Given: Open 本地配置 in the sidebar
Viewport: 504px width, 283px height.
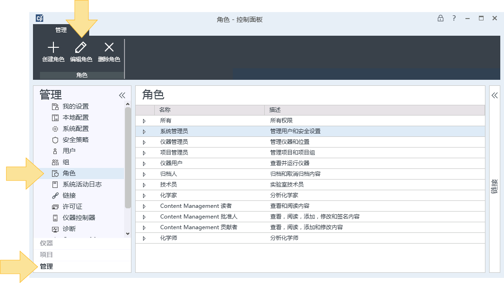Looking at the screenshot, I should click(x=76, y=117).
